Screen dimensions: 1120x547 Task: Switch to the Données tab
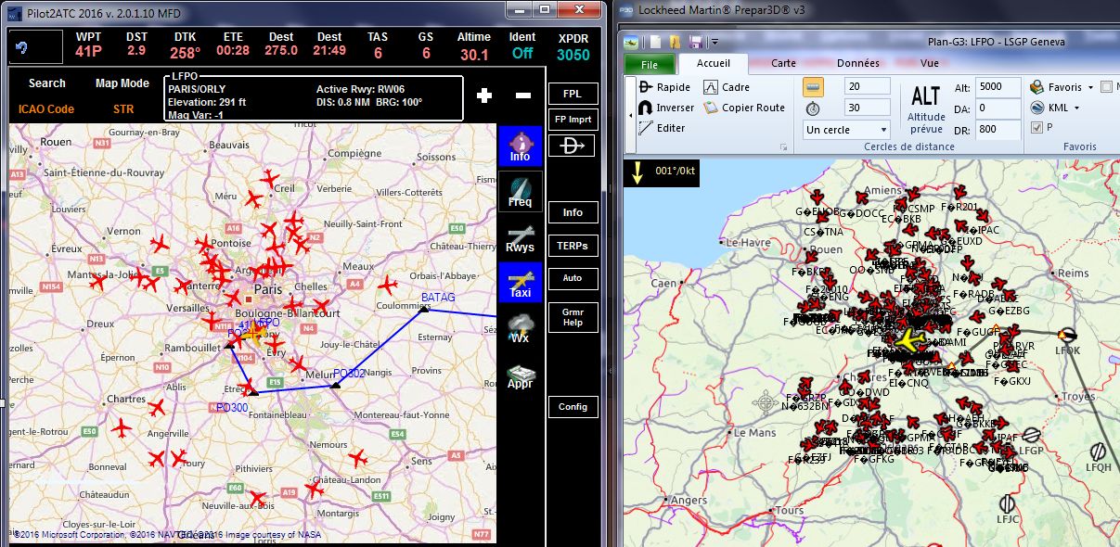[857, 64]
